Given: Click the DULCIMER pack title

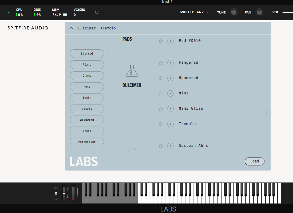Looking at the screenshot, I should (132, 85).
